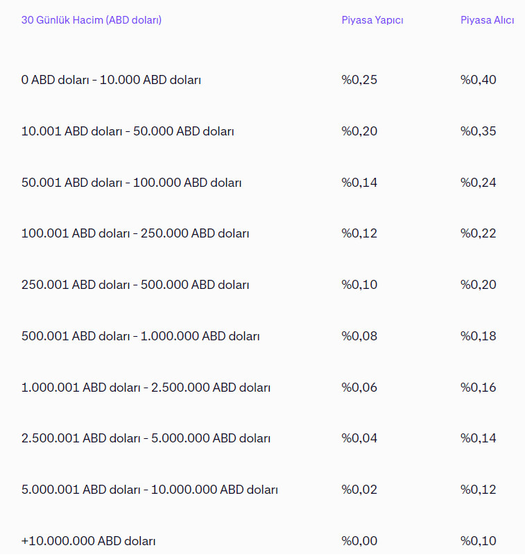The width and height of the screenshot is (525, 557).
Task: Select the '50.001 ABD doları - 100.000' tier
Action: pos(131,183)
